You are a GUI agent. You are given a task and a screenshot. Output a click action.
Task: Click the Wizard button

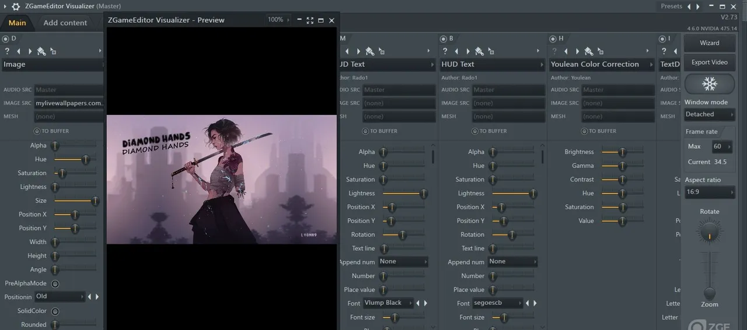click(x=709, y=43)
